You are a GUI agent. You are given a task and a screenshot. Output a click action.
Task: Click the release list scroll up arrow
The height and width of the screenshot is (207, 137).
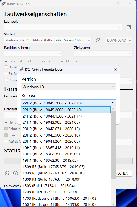[x=113, y=109]
